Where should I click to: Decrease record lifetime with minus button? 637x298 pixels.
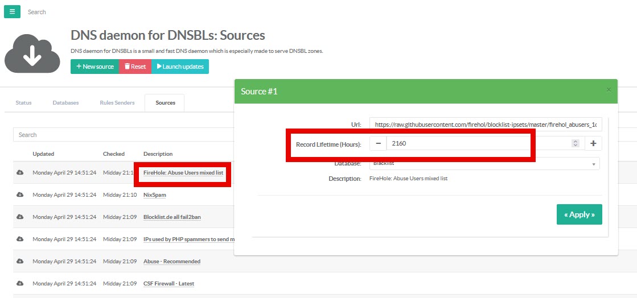(378, 143)
